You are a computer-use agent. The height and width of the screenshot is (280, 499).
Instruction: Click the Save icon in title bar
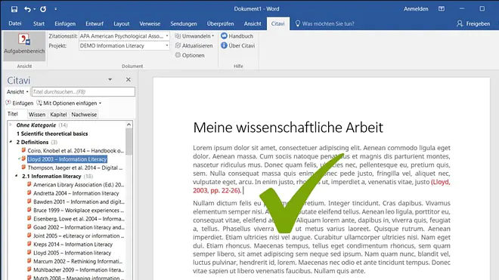14,9
